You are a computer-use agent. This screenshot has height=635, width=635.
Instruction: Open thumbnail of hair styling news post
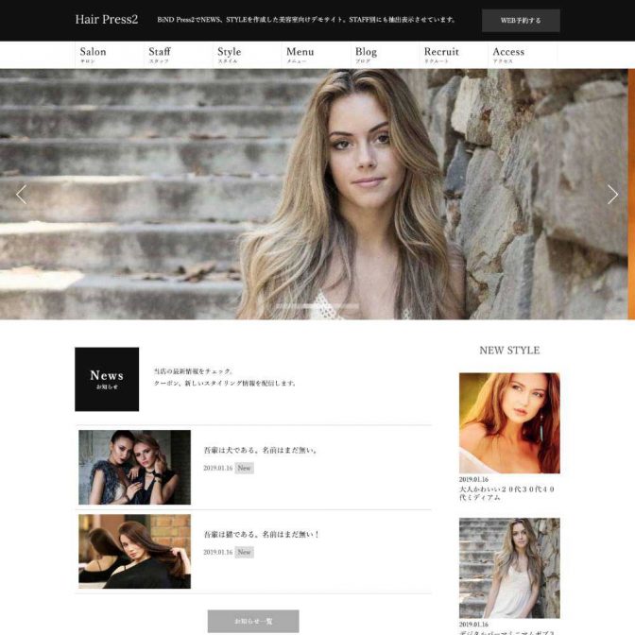point(134,551)
